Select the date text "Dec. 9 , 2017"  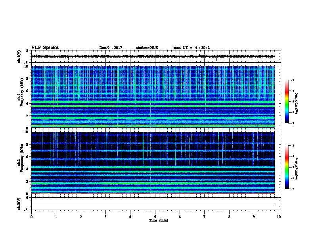(111, 48)
